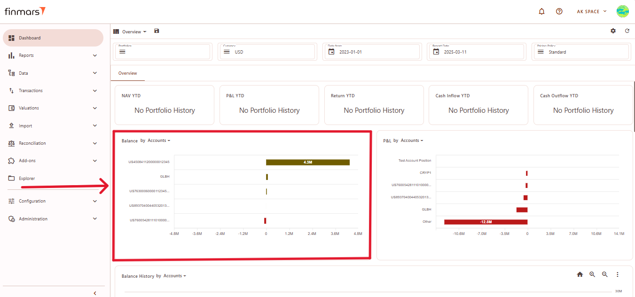
Task: Click the user avatar picture
Action: tap(622, 11)
